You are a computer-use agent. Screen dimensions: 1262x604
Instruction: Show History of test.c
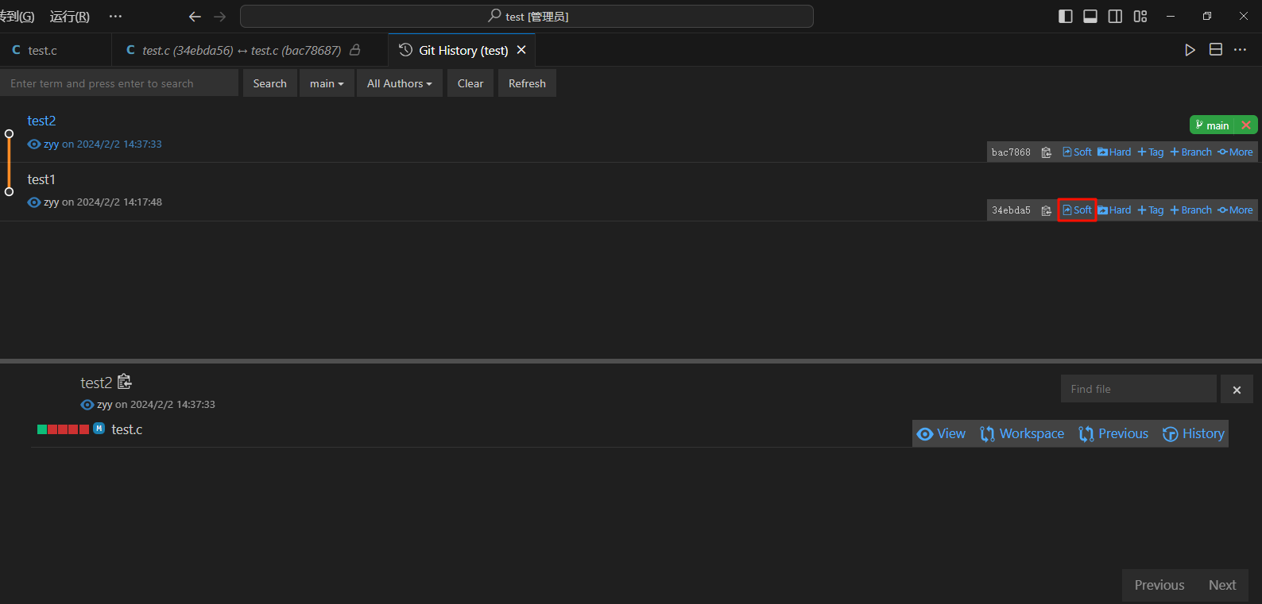click(1193, 433)
